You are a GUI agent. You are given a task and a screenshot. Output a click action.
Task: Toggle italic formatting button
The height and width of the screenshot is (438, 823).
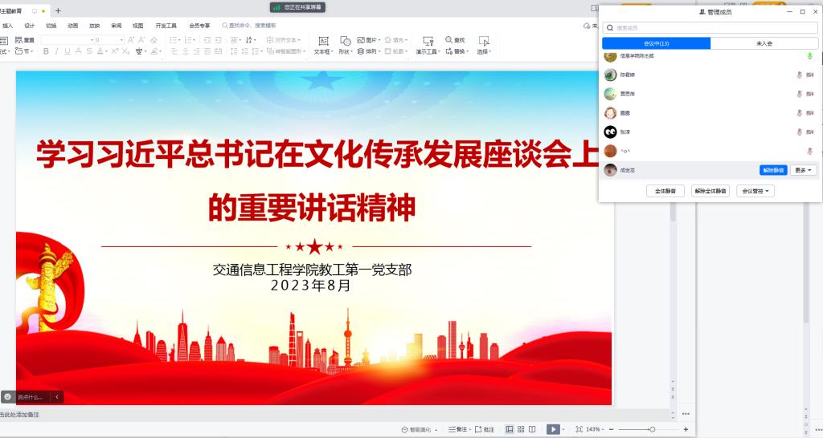[56, 51]
